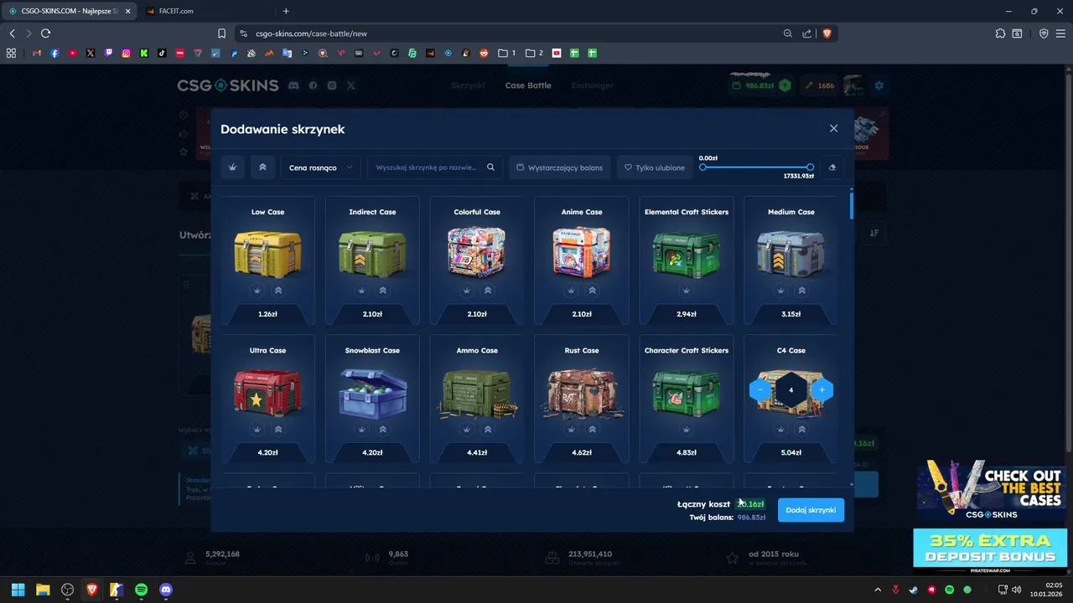
Task: Click the crown icon on Ammo Case
Action: (x=467, y=429)
